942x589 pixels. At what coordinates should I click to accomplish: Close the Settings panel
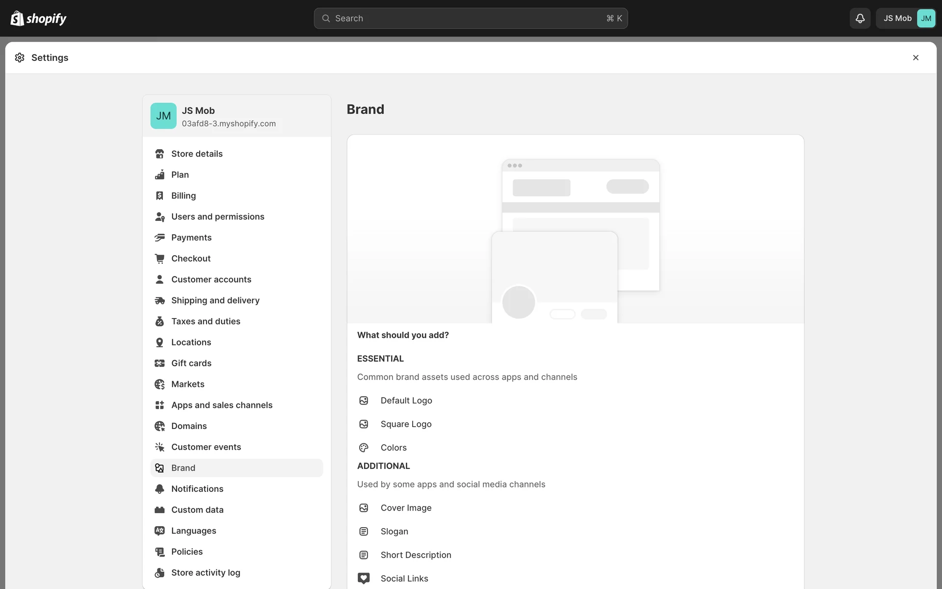click(916, 57)
